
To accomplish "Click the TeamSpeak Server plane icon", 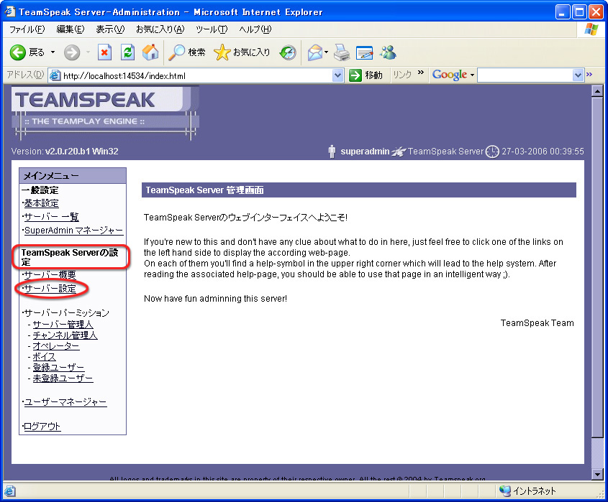I will 398,152.
